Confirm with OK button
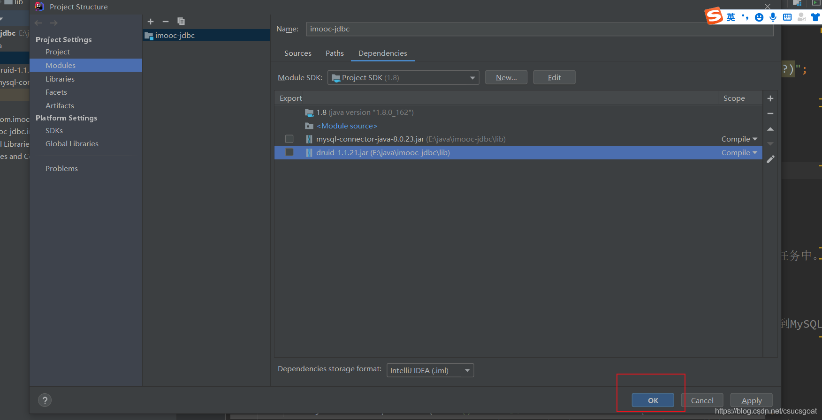Viewport: 822px width, 420px height. coord(653,400)
